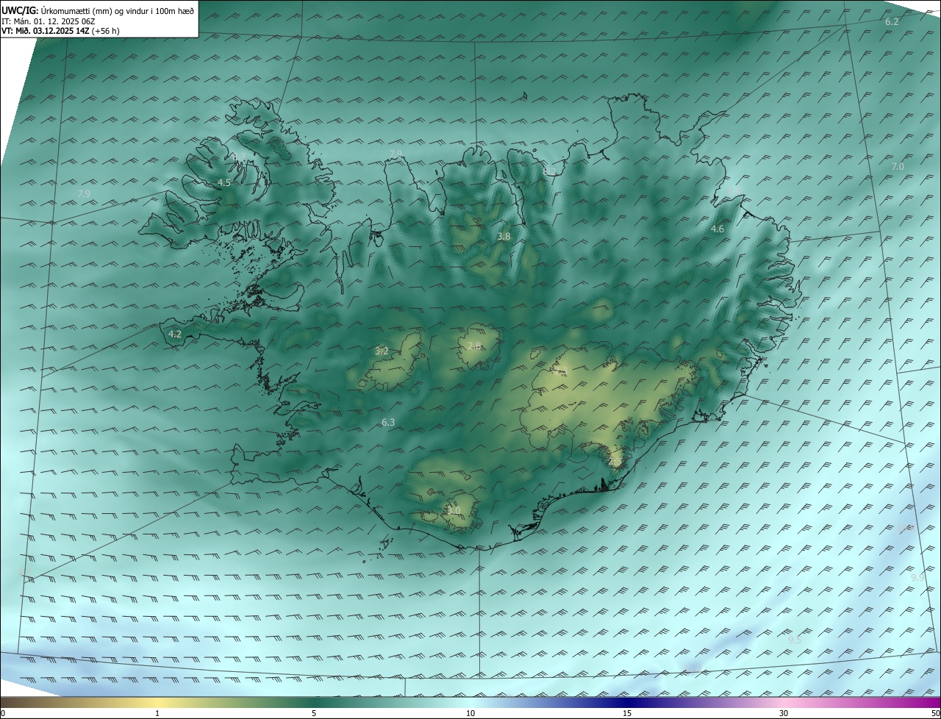Click the '30' tick on the color scale

point(784,713)
